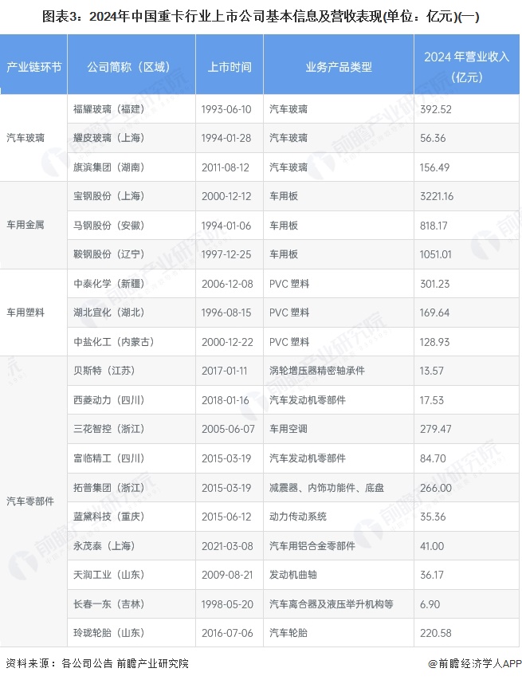Click the 减震器、内饰功能件、底盘 product cell
The image size is (522, 680).
(x=327, y=487)
